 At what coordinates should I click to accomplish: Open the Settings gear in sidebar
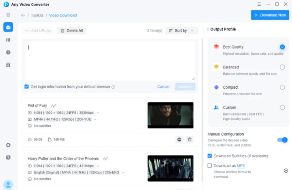[x=8, y=145]
